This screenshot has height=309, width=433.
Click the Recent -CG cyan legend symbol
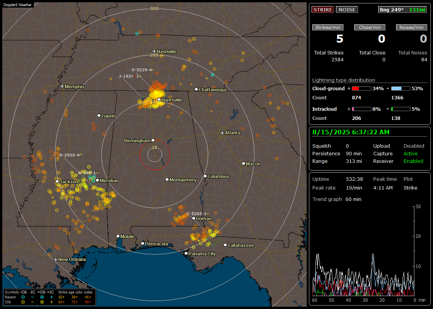click(x=23, y=297)
